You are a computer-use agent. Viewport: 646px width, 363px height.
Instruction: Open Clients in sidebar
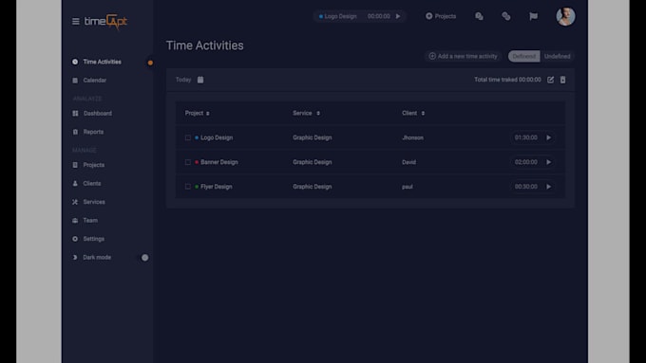point(92,183)
